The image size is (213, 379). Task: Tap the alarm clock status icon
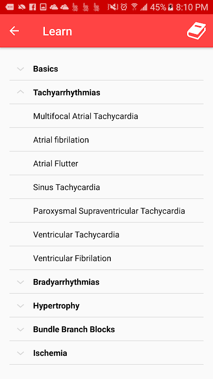click(124, 7)
